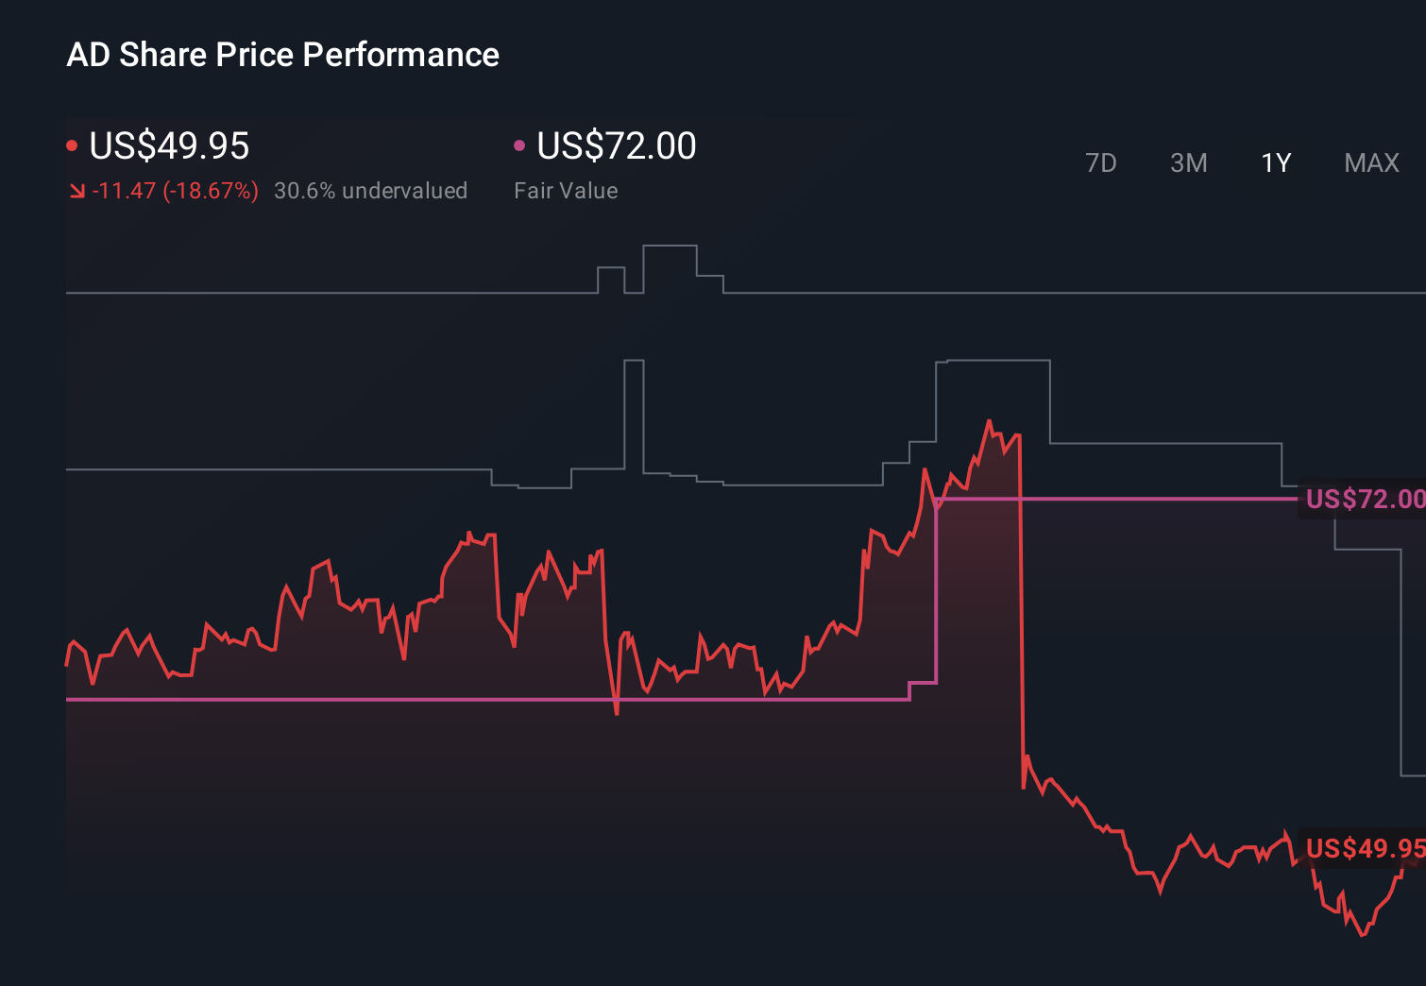
Task: Click the -11.47 (-18.67%) change text
Action: click(176, 190)
